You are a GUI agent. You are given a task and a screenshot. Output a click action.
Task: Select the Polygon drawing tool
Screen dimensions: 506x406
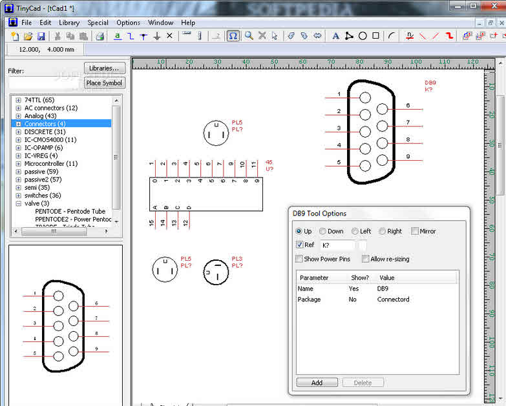[349, 36]
